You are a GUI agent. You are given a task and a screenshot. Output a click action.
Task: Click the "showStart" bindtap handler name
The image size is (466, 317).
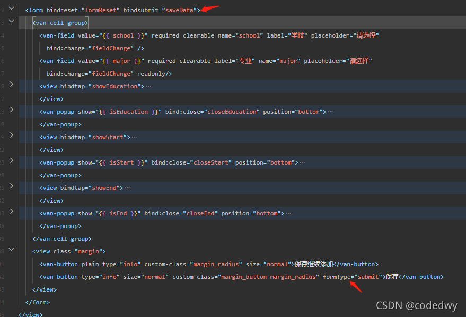(x=108, y=137)
